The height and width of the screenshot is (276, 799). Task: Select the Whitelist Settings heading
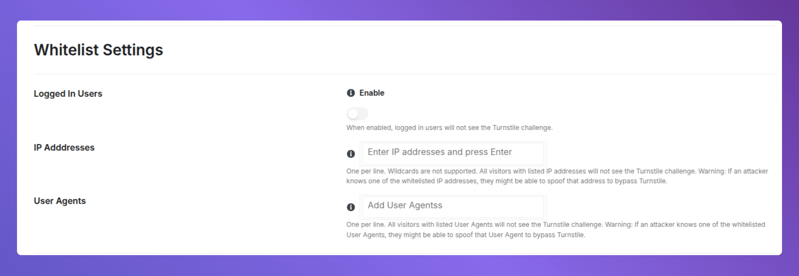pyautogui.click(x=98, y=50)
